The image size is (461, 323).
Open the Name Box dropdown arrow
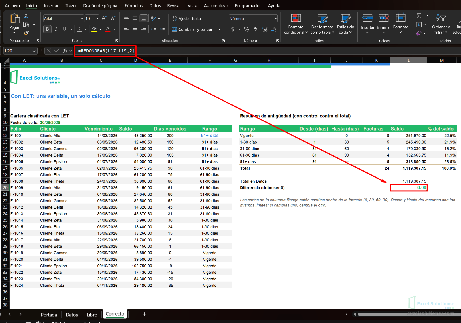tap(34, 51)
